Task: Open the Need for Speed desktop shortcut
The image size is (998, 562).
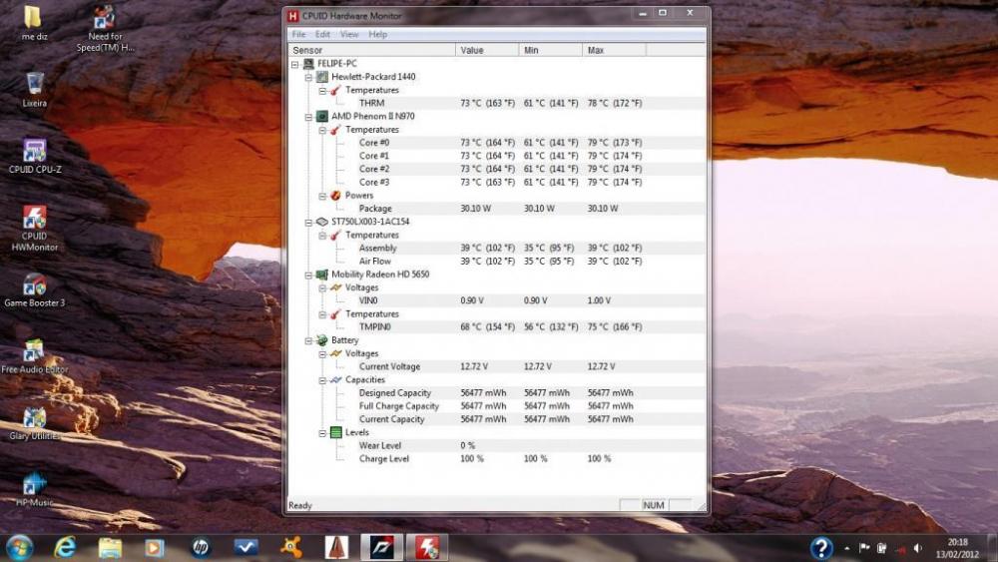Action: [104, 19]
